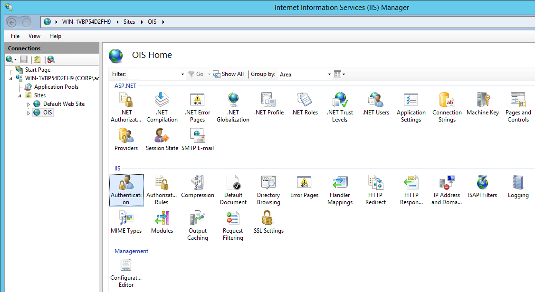
Task: Open the Compression feature
Action: click(198, 187)
